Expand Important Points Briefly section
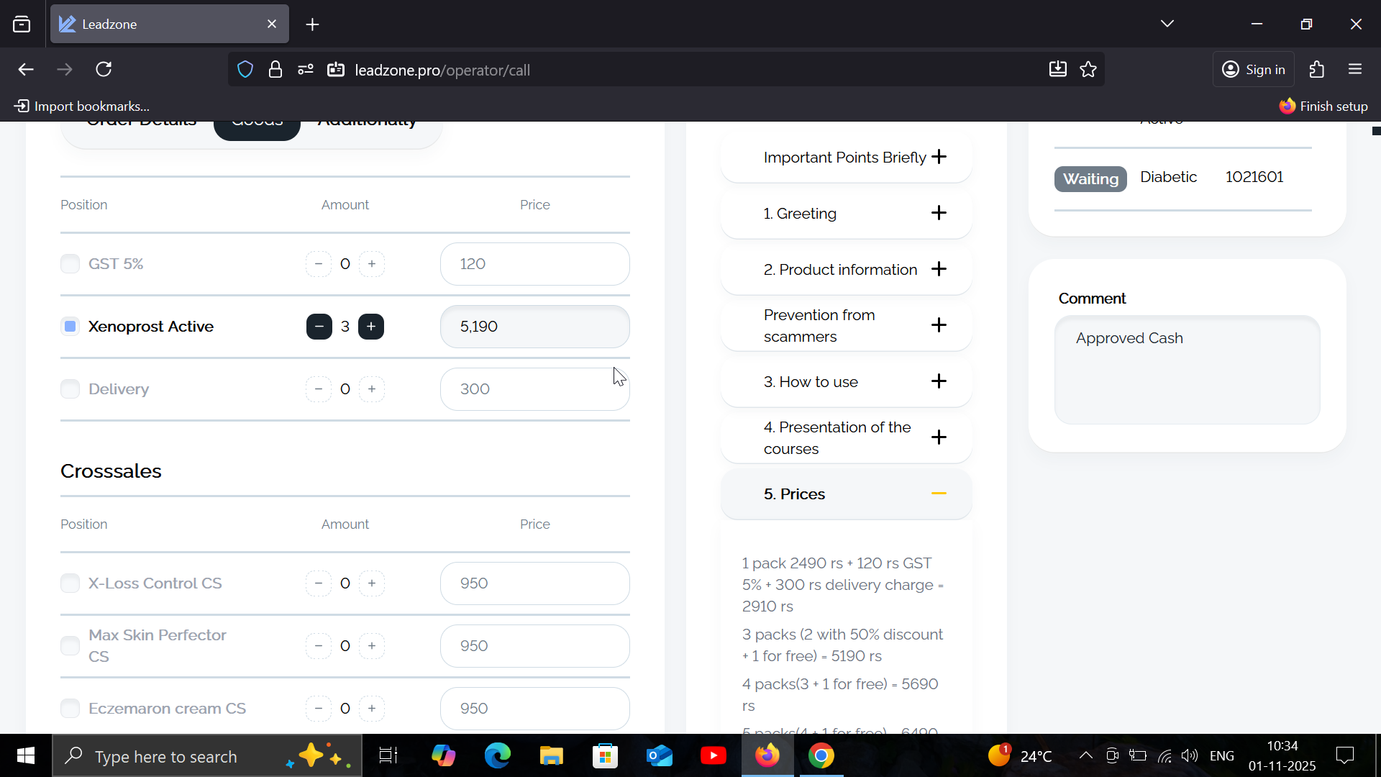This screenshot has width=1381, height=777. (x=938, y=157)
